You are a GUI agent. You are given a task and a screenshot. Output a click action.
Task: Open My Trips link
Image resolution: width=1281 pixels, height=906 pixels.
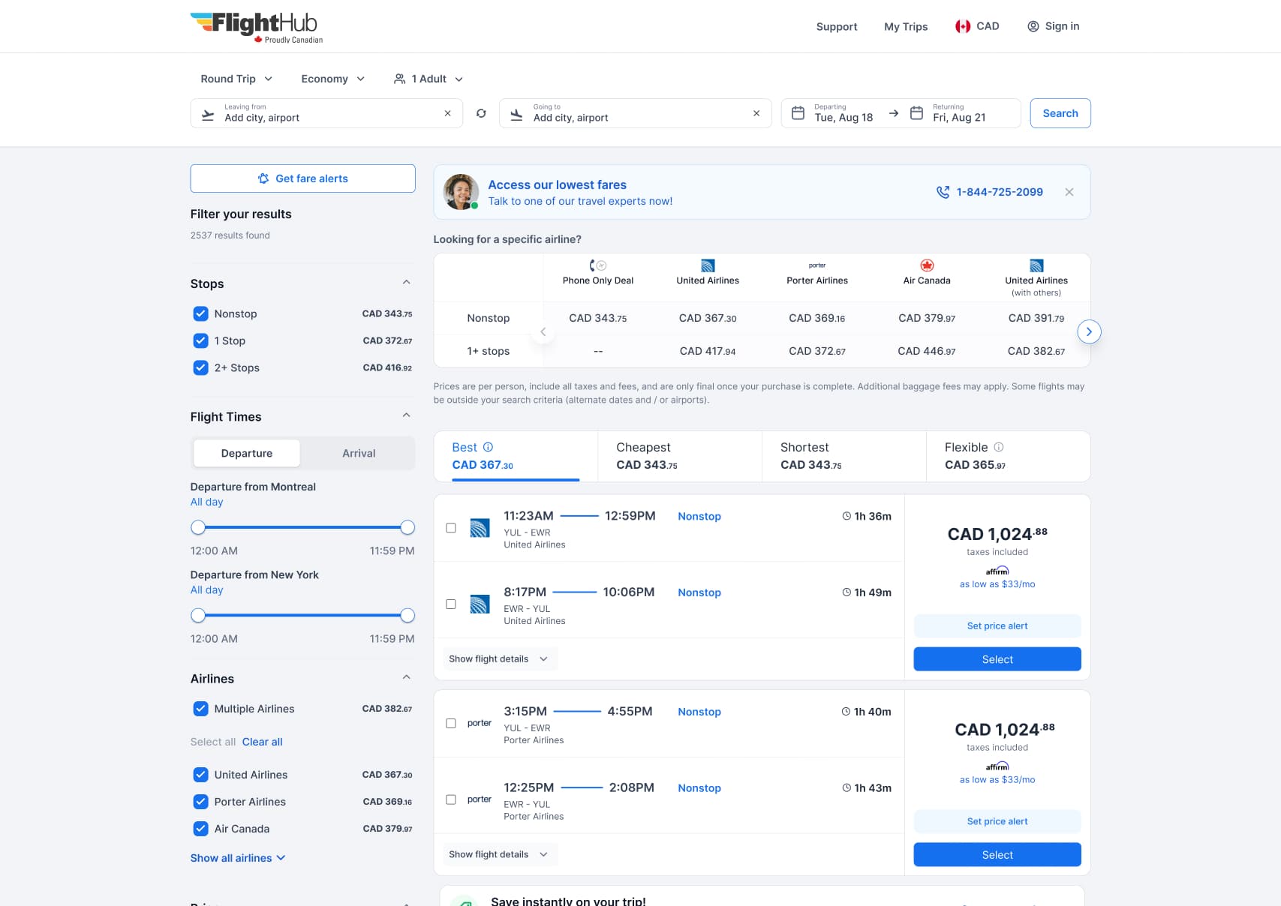906,26
